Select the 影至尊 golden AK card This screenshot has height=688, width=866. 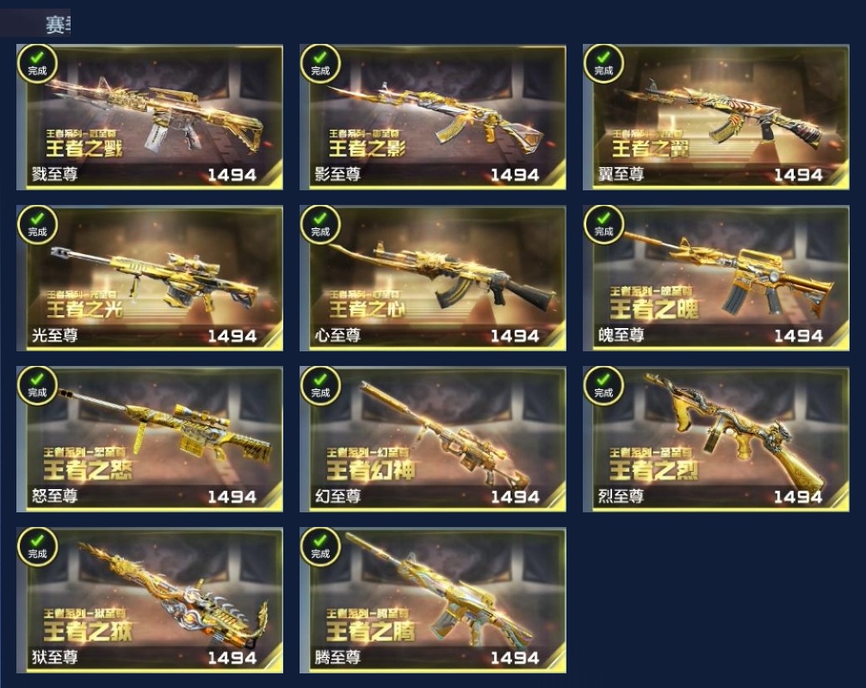(x=433, y=117)
